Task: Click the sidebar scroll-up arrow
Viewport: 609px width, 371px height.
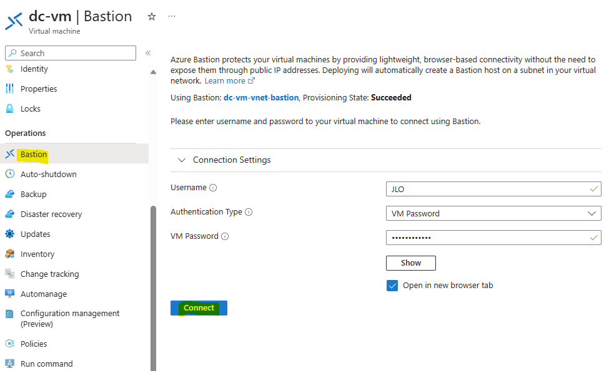Action: (154, 72)
